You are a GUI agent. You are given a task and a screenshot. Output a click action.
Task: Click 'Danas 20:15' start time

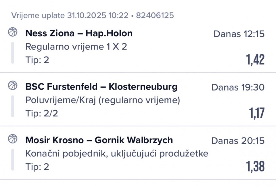pyautogui.click(x=238, y=141)
